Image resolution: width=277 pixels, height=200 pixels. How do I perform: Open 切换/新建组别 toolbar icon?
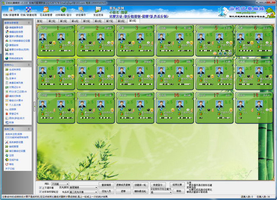[29, 12]
